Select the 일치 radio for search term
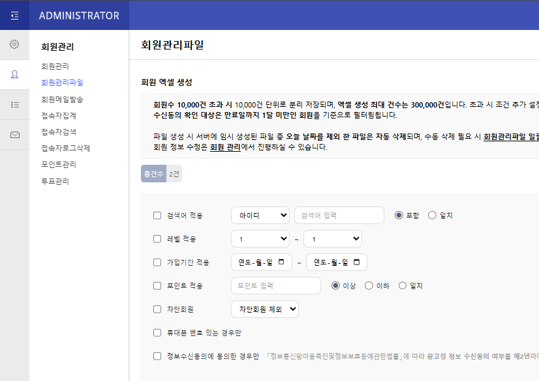Image resolution: width=539 pixels, height=381 pixels. [432, 216]
